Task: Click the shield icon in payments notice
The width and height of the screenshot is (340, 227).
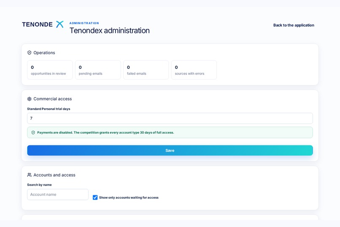Action: [33, 132]
